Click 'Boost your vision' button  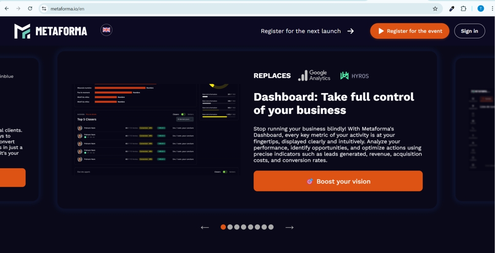point(338,181)
